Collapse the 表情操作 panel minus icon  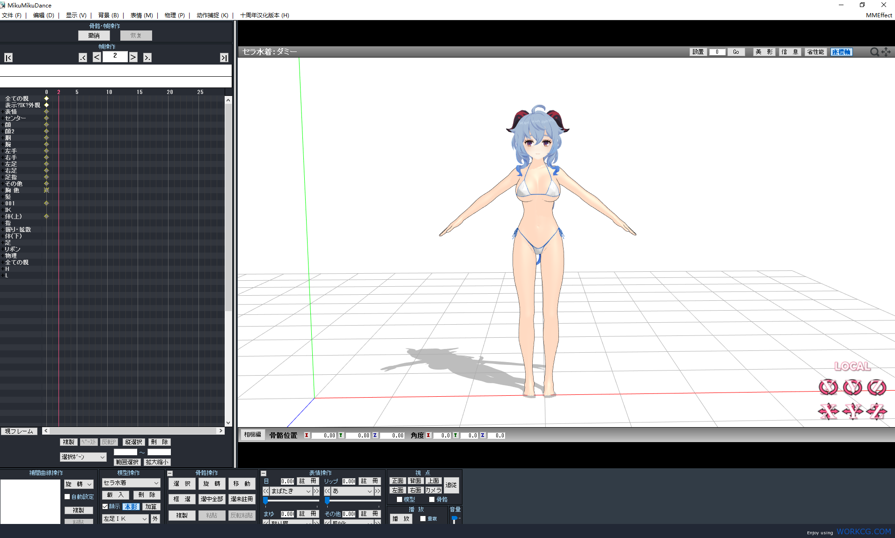(x=264, y=473)
